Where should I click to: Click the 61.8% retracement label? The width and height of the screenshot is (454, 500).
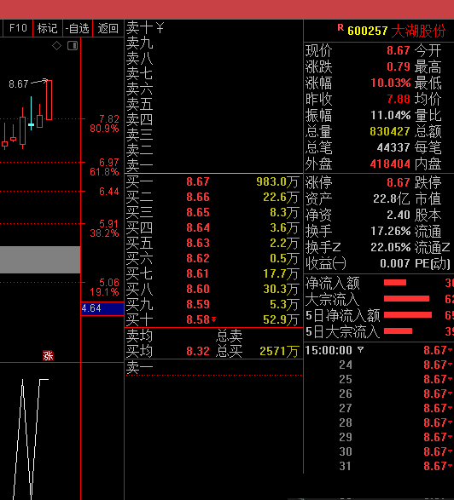click(x=104, y=172)
